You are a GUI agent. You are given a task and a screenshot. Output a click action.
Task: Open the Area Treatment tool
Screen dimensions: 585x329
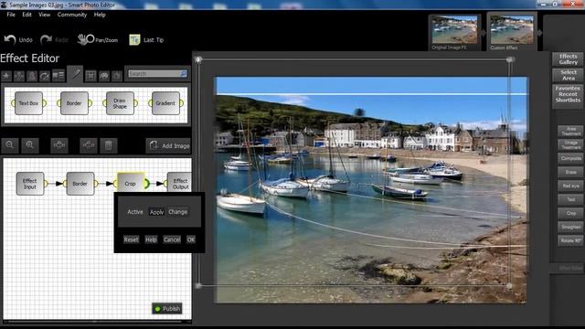coord(570,132)
